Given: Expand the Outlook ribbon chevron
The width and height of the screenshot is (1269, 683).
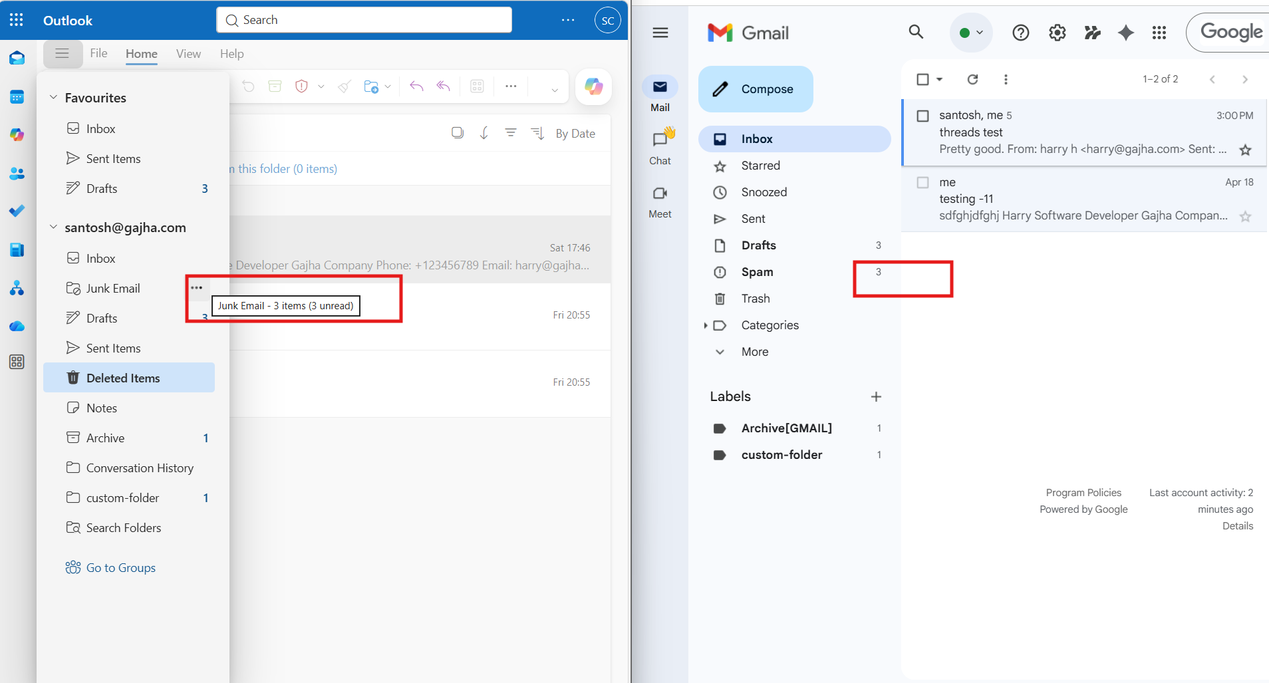Looking at the screenshot, I should click(554, 90).
